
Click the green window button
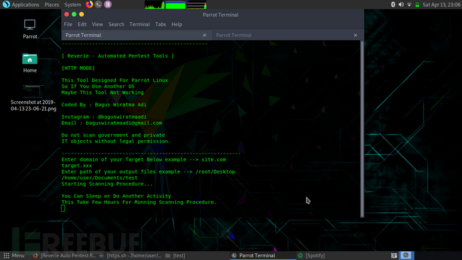pyautogui.click(x=74, y=14)
